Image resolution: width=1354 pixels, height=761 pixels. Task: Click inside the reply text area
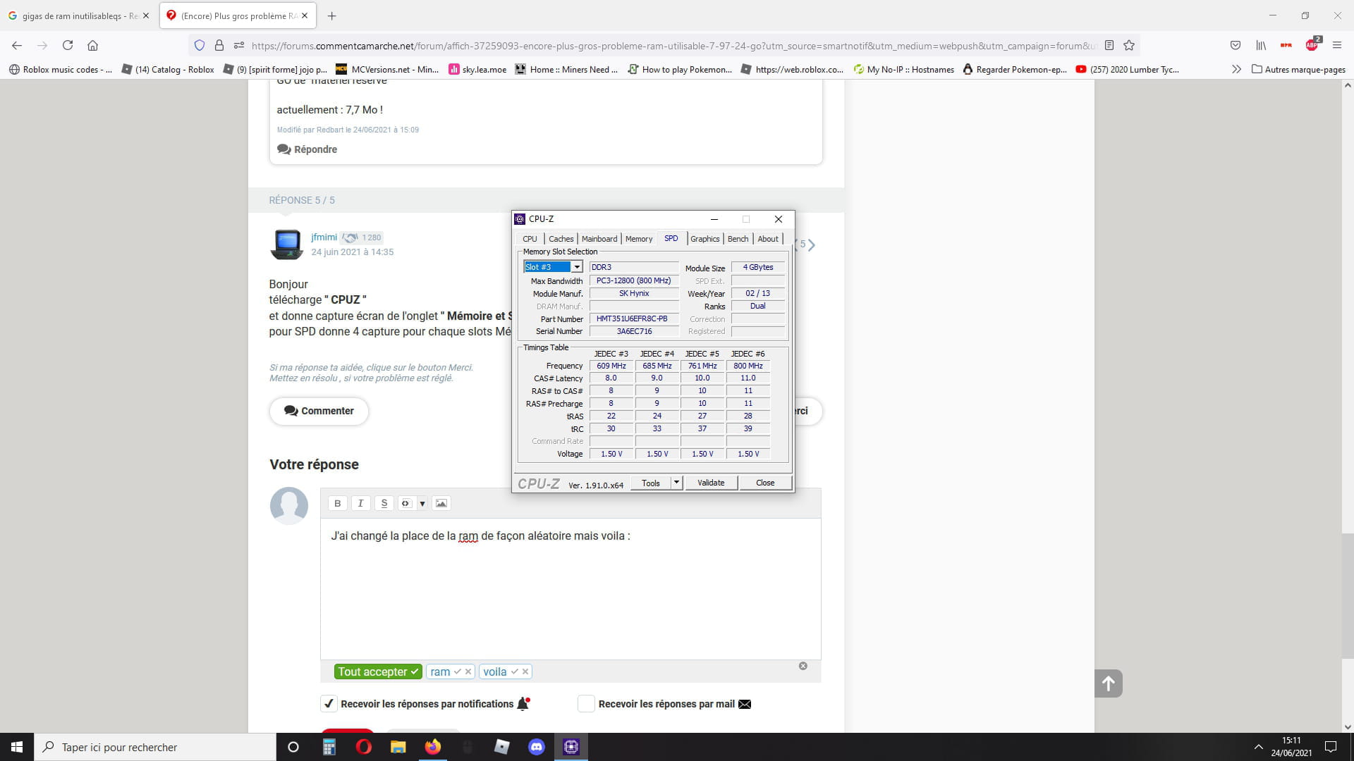(x=570, y=588)
